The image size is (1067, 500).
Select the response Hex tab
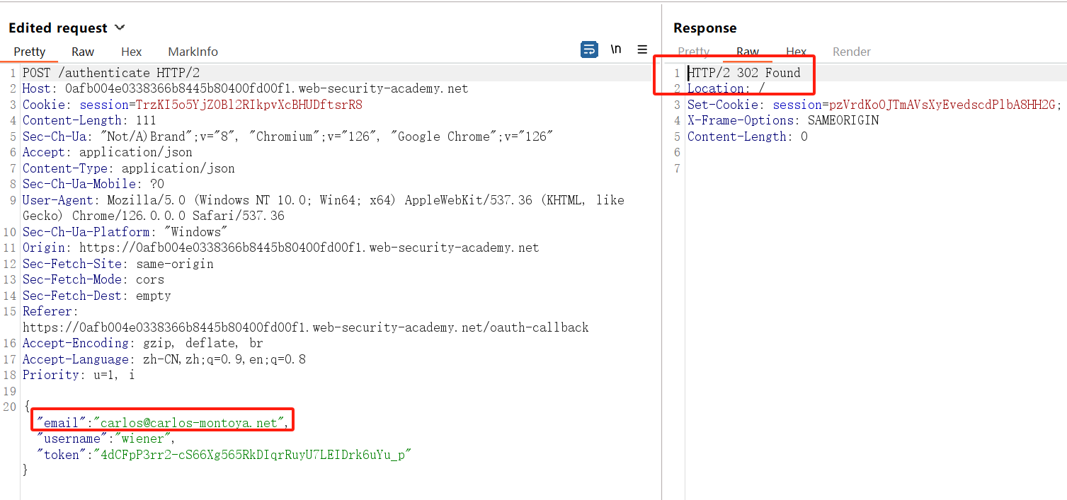point(797,52)
